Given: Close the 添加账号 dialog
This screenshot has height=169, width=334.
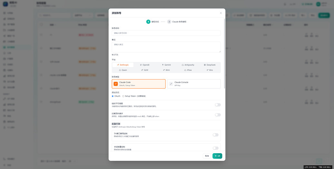Looking at the screenshot, I should pyautogui.click(x=221, y=13).
